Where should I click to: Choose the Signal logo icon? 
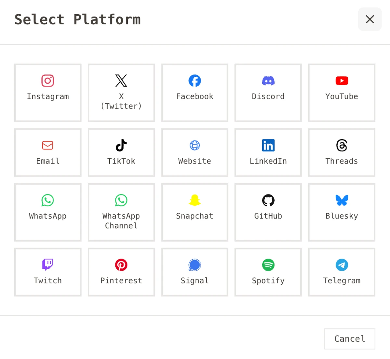tap(195, 265)
